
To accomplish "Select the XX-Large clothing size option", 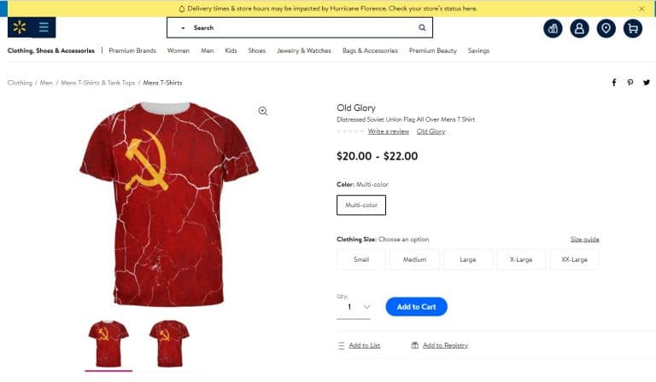I will 574,259.
